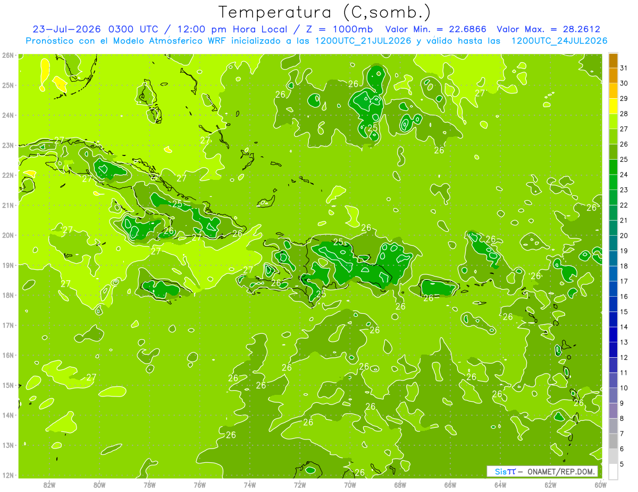Image resolution: width=638 pixels, height=492 pixels.
Task: Click the colorbar value 20
Action: [624, 236]
